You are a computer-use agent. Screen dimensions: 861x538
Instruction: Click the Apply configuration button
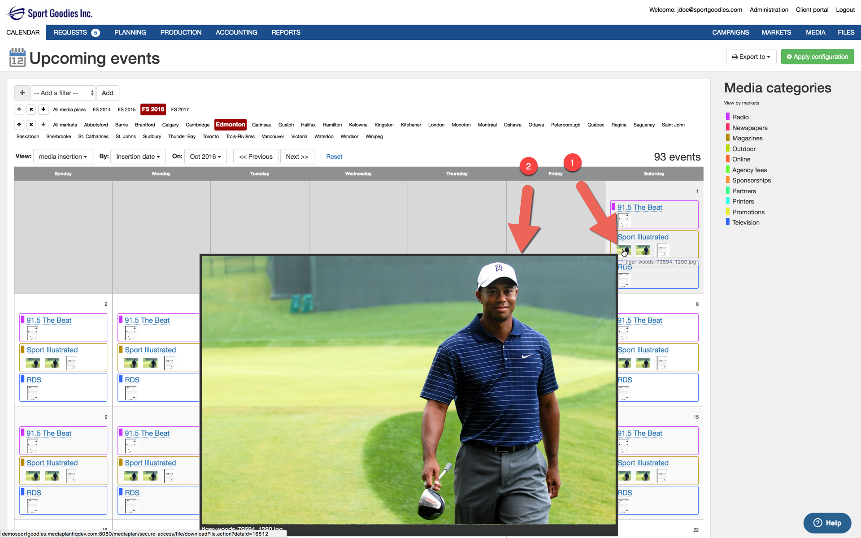[x=817, y=56]
